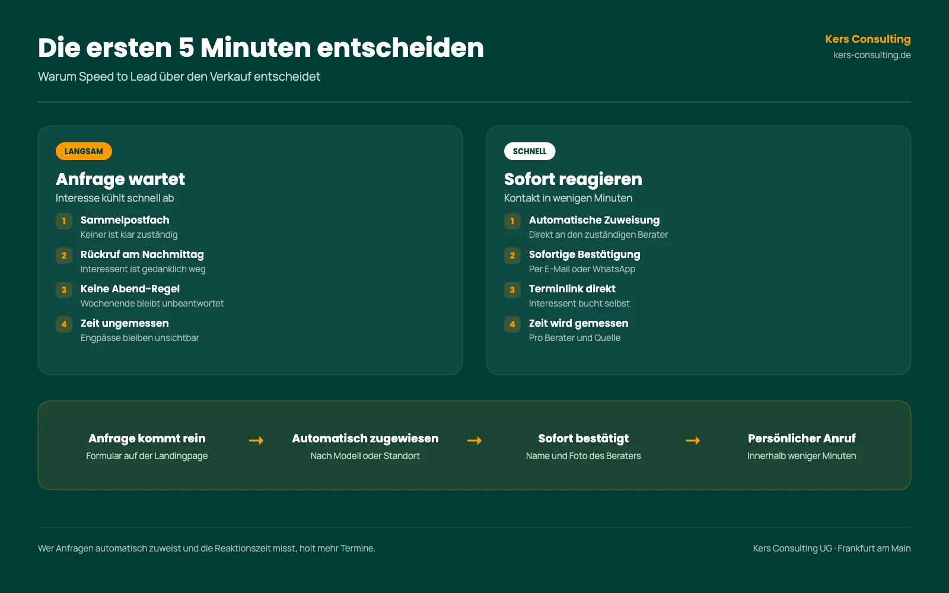Click arrow after Automatisch zugewiesen
Image resolution: width=949 pixels, height=593 pixels.
(474, 441)
